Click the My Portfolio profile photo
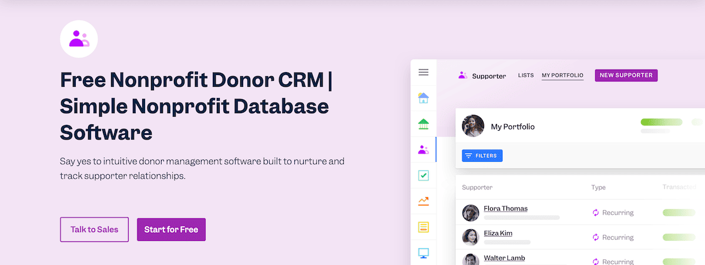The width and height of the screenshot is (705, 265). (x=473, y=126)
